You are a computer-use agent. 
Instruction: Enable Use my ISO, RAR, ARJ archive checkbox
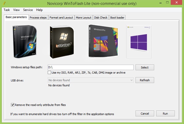click(x=49, y=73)
